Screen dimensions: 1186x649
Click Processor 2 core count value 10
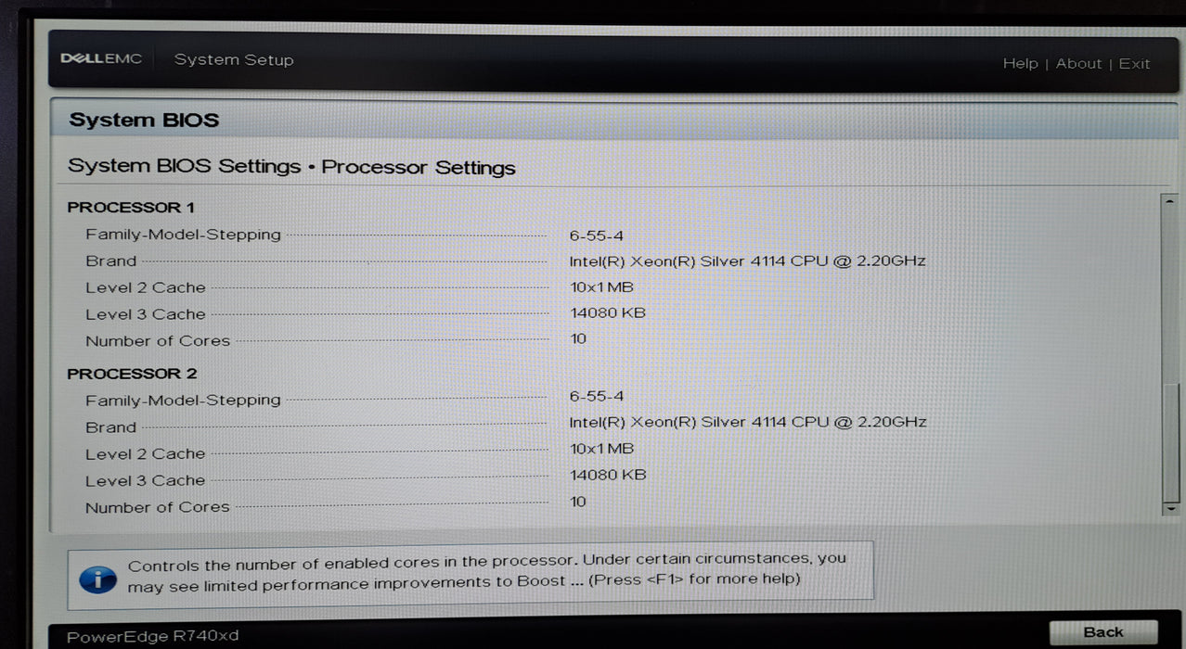578,502
